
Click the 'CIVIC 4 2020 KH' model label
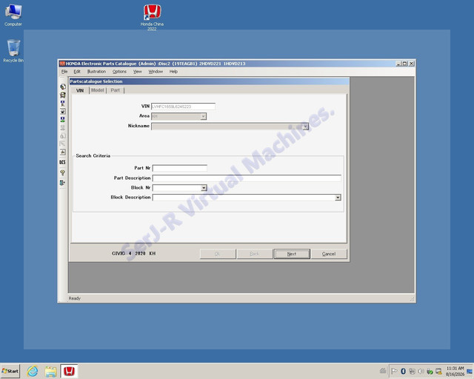pyautogui.click(x=133, y=254)
